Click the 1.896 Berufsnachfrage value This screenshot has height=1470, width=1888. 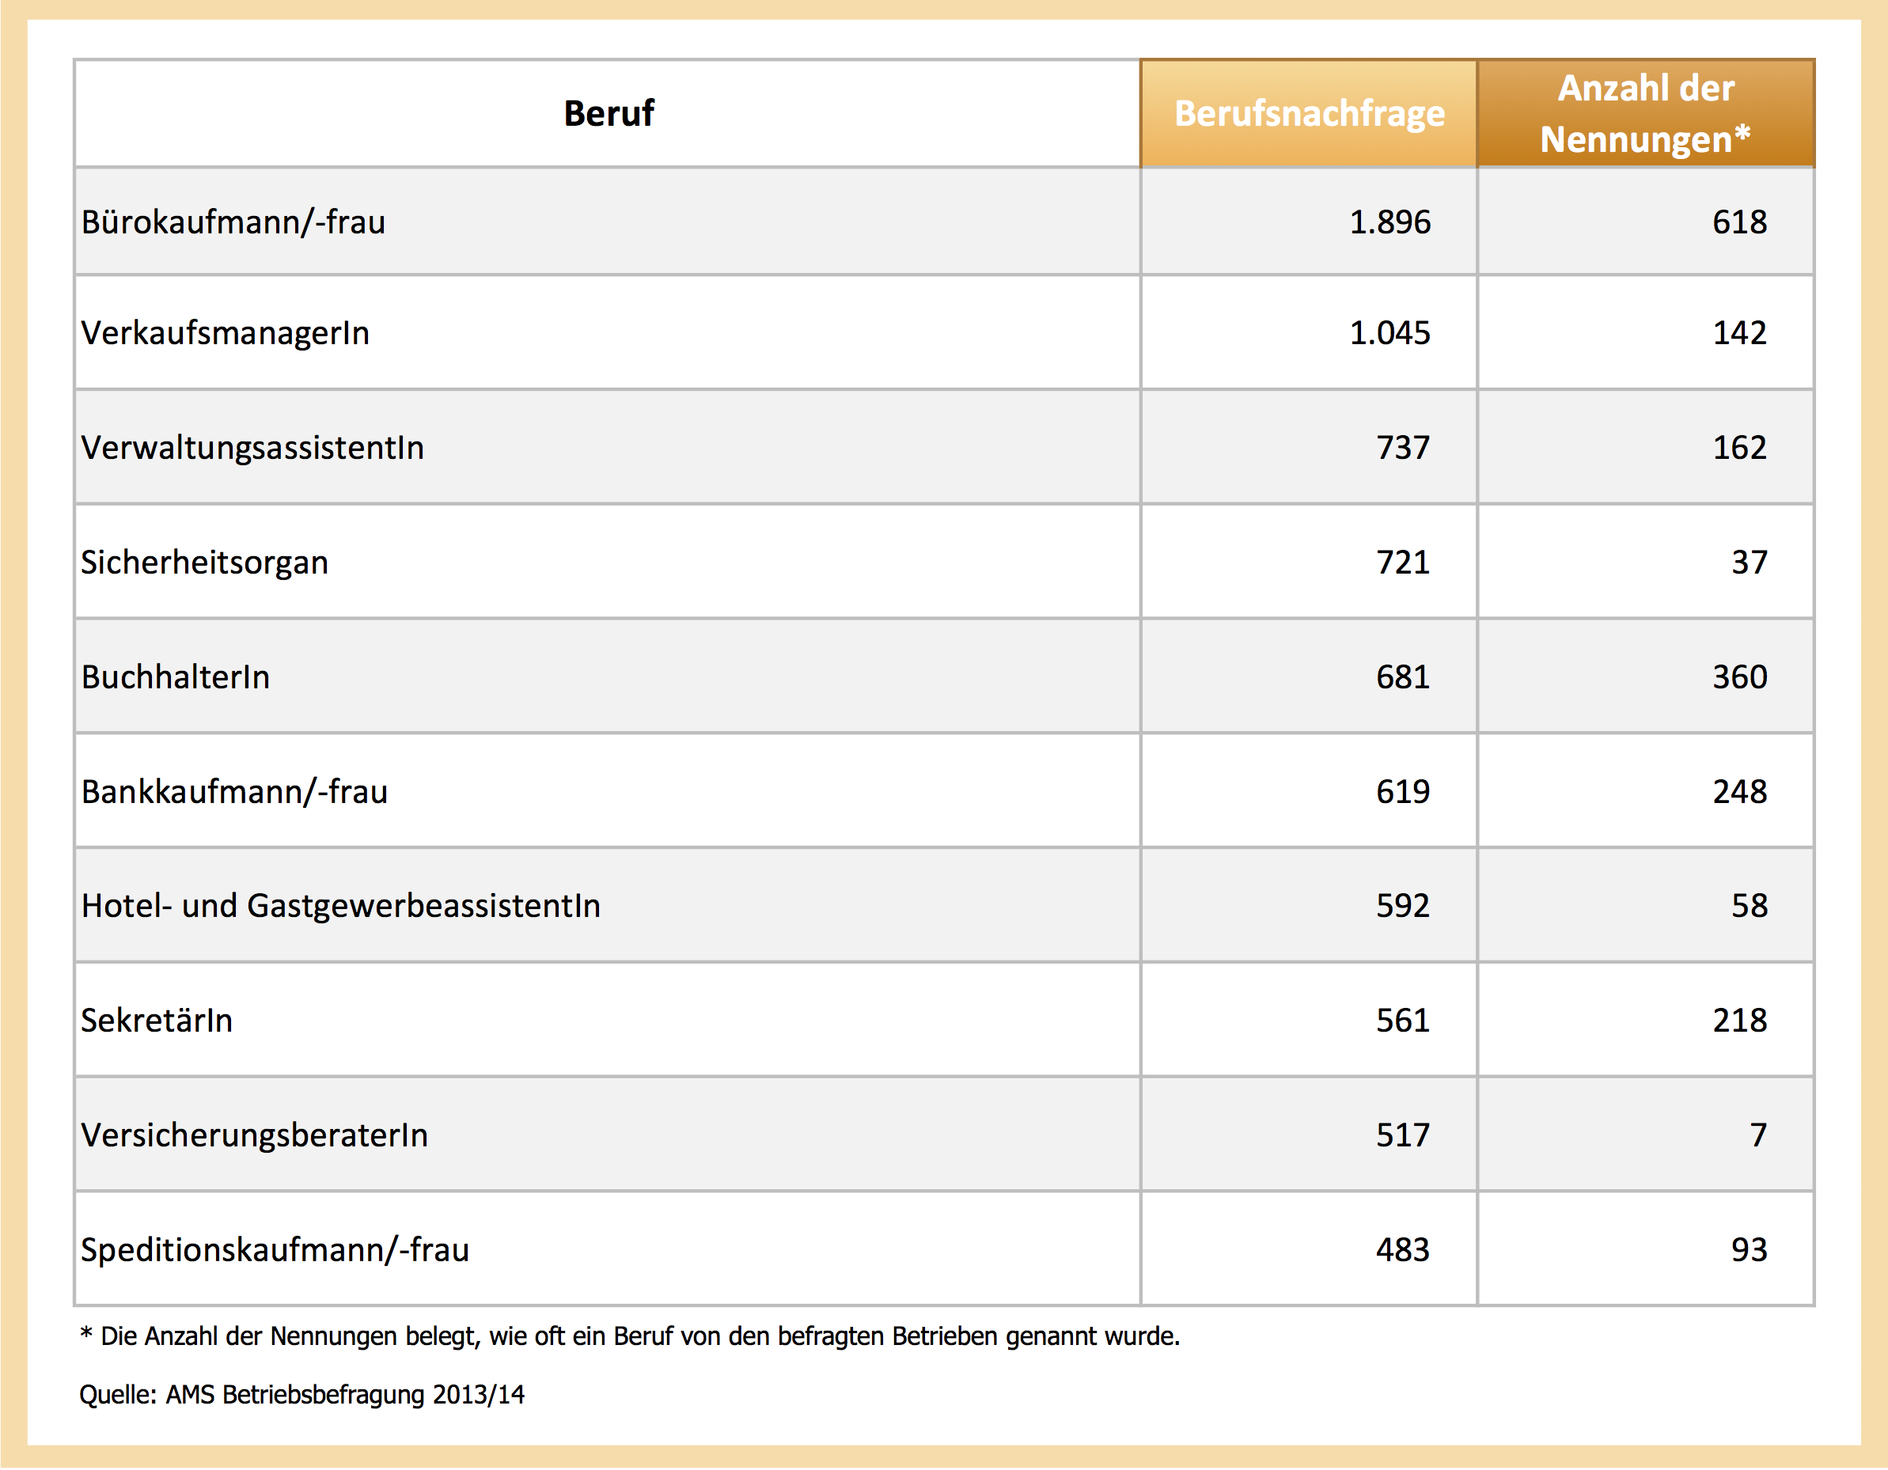1389,222
